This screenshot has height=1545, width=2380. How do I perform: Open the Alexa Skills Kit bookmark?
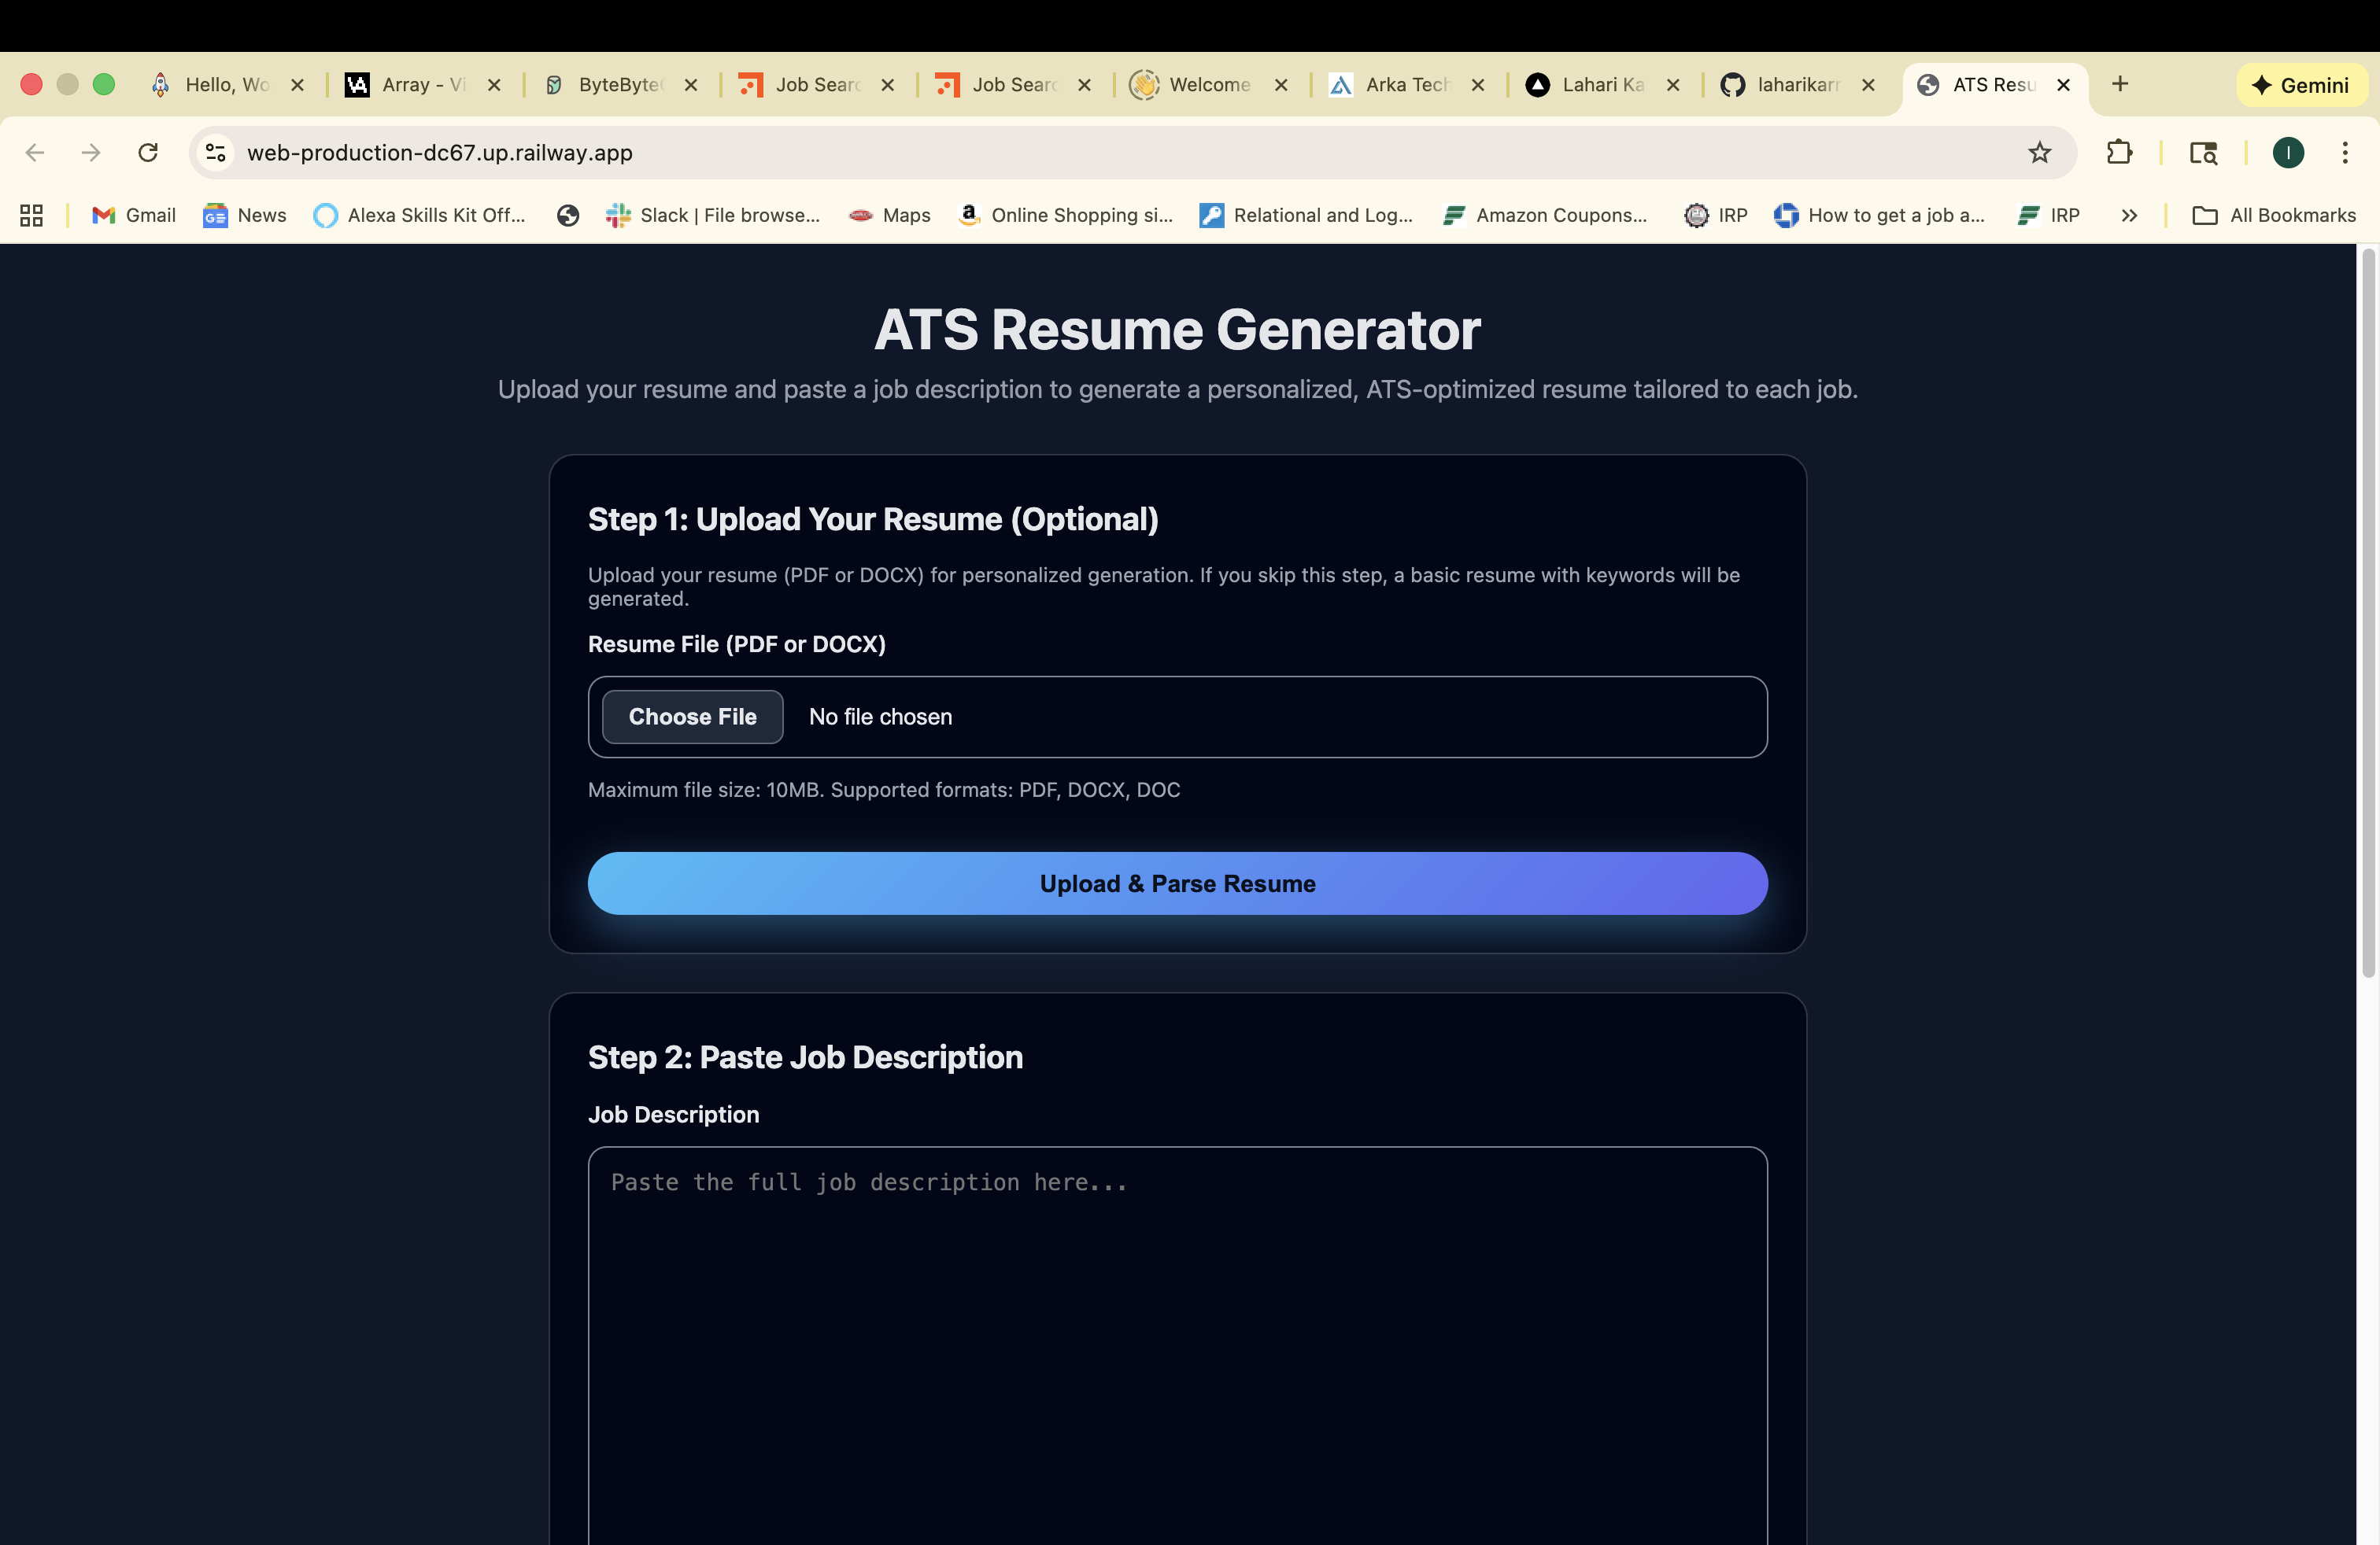point(420,215)
